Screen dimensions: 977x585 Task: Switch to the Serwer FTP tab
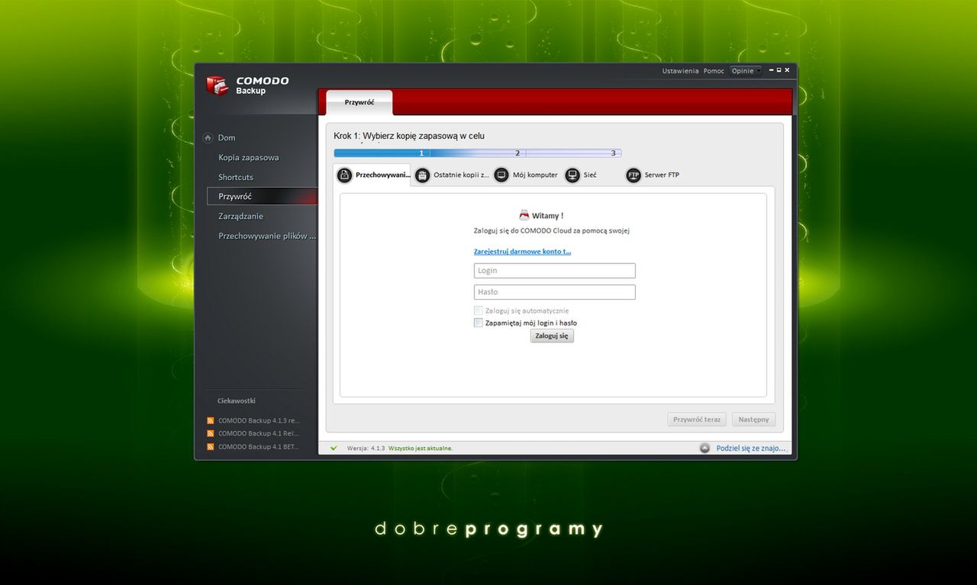(653, 175)
